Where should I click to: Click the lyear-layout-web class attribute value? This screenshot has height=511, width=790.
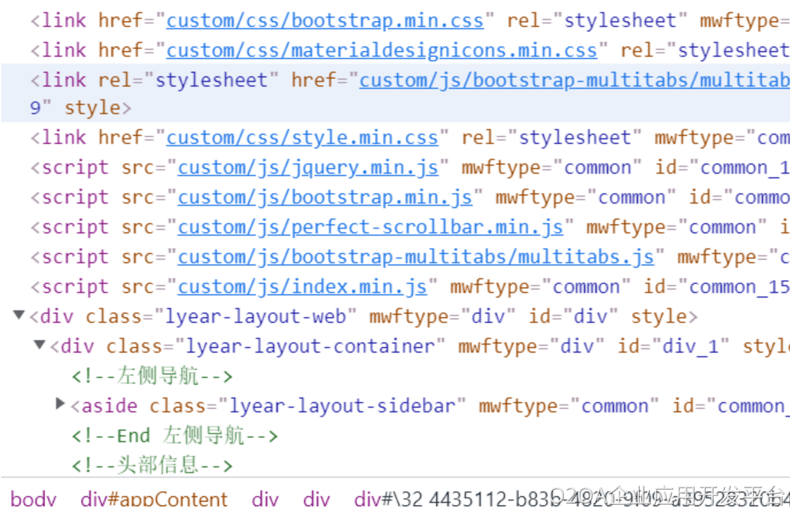(255, 317)
